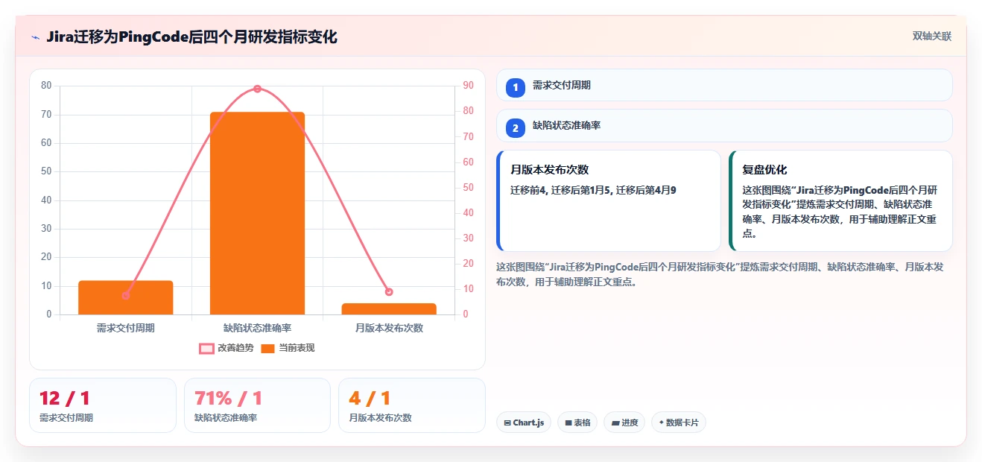Click the x-axis label 需求交付周期

(126, 328)
